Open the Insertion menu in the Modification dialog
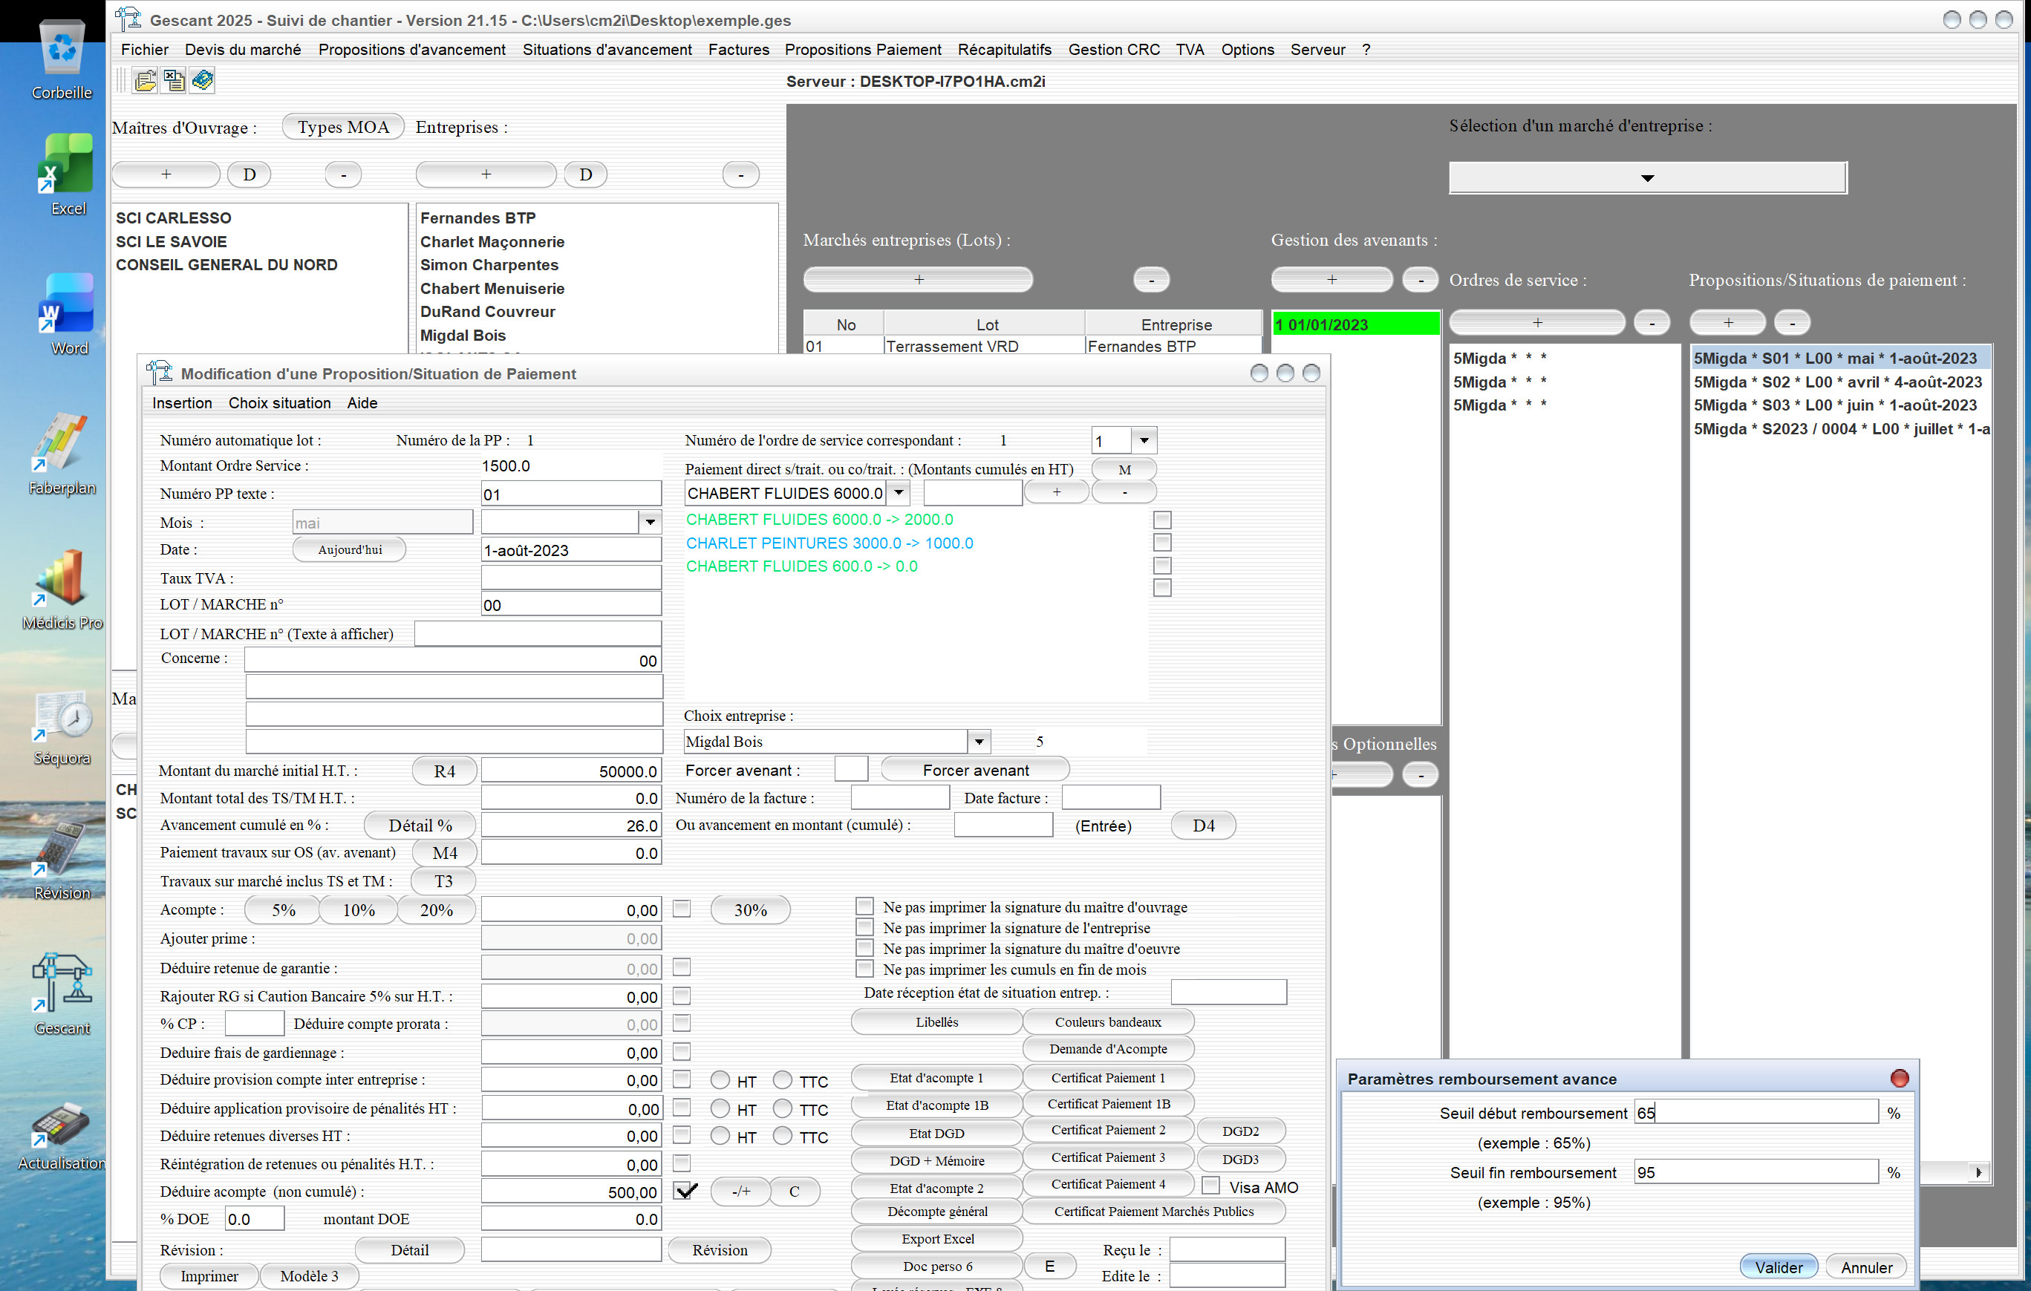2031x1291 pixels. pos(181,403)
